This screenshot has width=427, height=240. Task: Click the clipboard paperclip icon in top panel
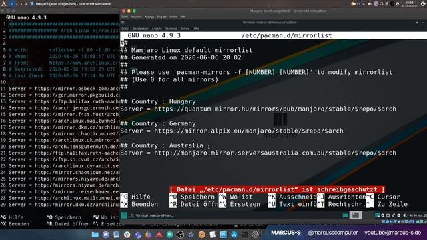pos(387,4)
